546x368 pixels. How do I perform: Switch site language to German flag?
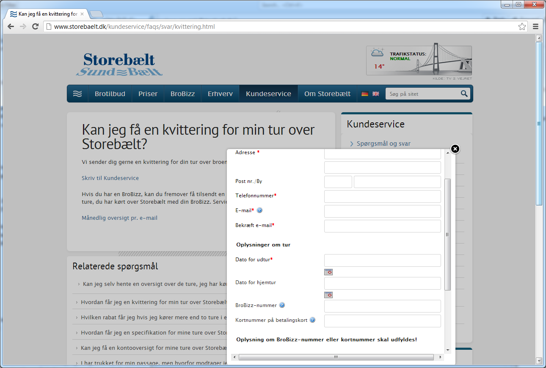tap(364, 94)
